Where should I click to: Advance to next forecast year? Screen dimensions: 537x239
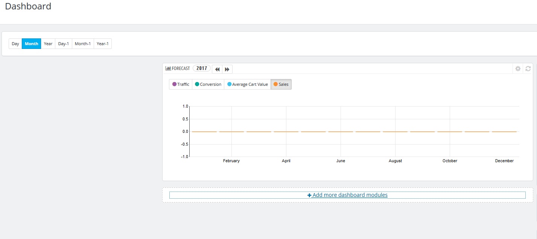[227, 69]
